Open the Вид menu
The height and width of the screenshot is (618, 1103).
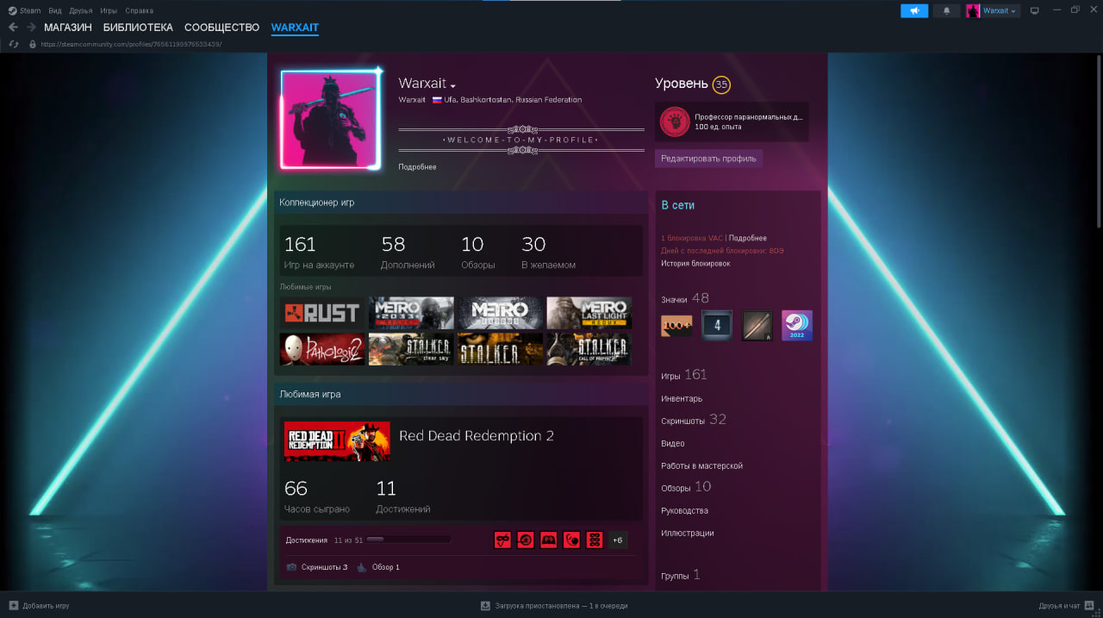pos(55,10)
